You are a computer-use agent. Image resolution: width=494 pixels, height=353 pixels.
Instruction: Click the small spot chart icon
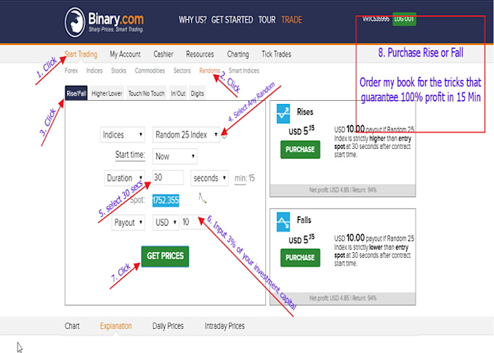pyautogui.click(x=202, y=198)
